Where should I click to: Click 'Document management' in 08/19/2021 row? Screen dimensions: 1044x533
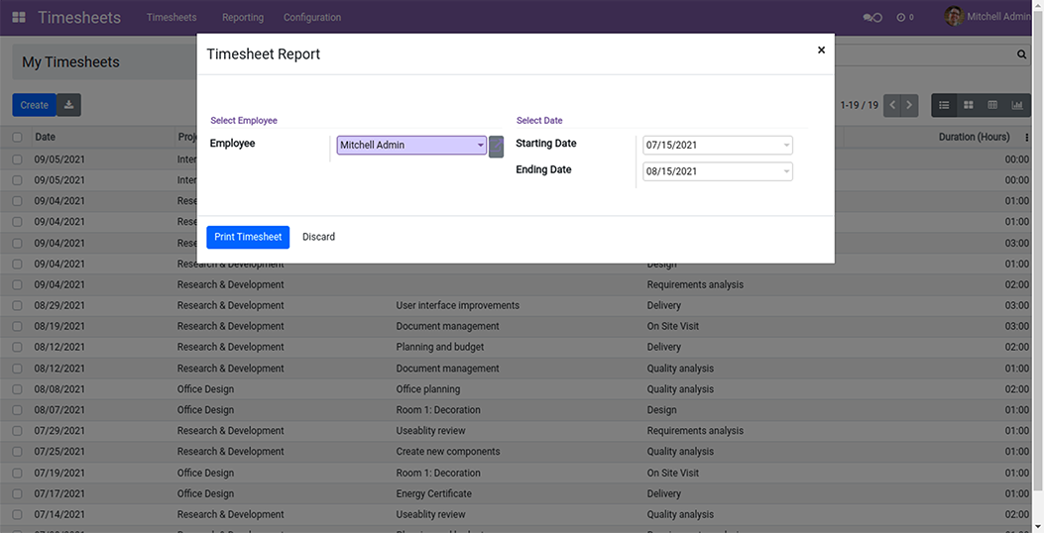coord(447,326)
